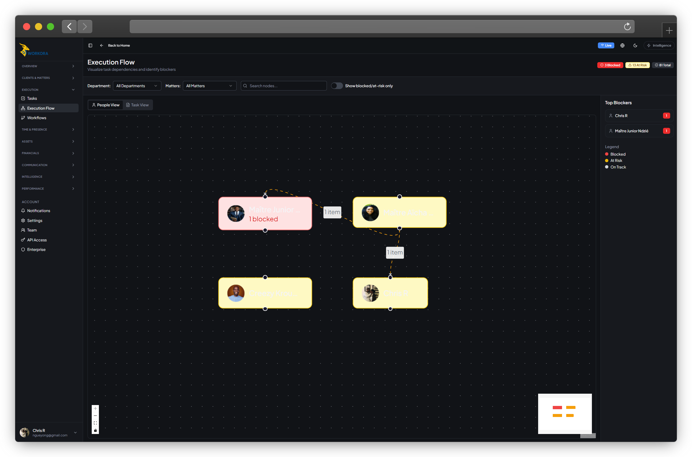This screenshot has height=457, width=692.
Task: Open the All Matters dropdown
Action: [209, 86]
